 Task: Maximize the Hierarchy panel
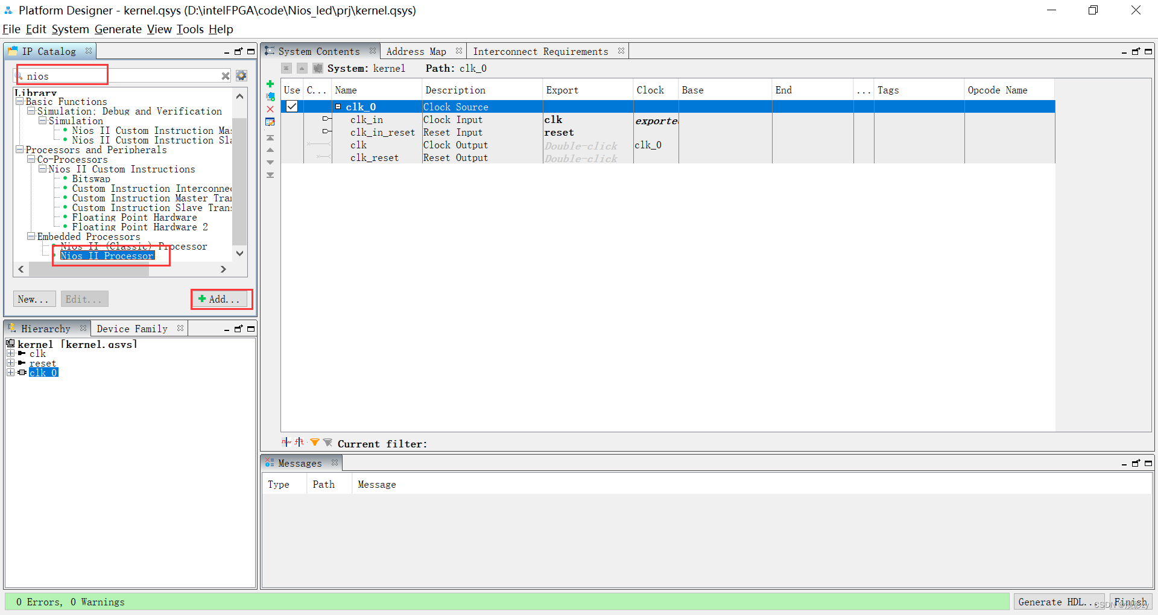tap(251, 329)
